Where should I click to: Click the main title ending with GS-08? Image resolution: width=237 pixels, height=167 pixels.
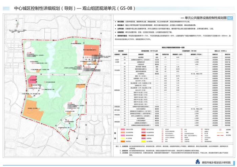[75, 8]
